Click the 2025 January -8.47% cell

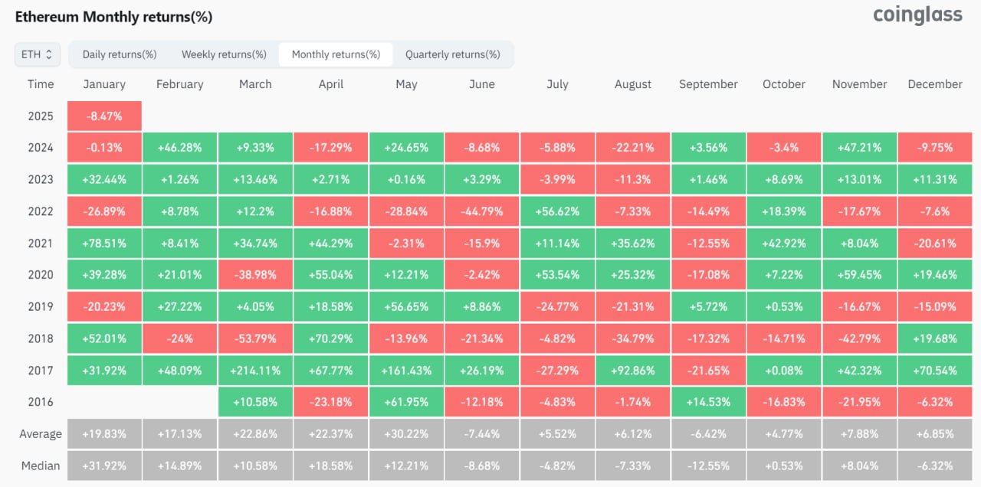pyautogui.click(x=104, y=116)
